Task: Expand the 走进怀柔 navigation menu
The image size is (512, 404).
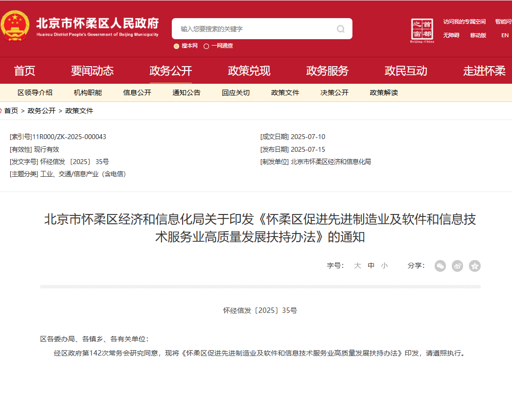Action: (x=484, y=71)
